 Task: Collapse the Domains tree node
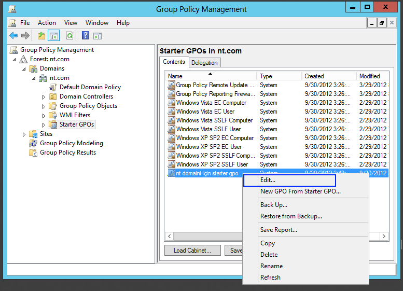click(24, 69)
